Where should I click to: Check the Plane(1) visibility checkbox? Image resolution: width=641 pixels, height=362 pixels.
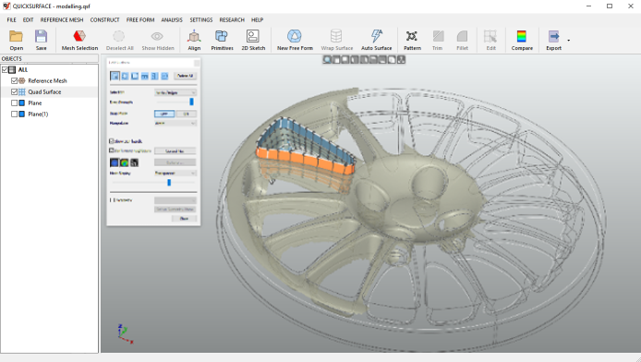tap(14, 114)
